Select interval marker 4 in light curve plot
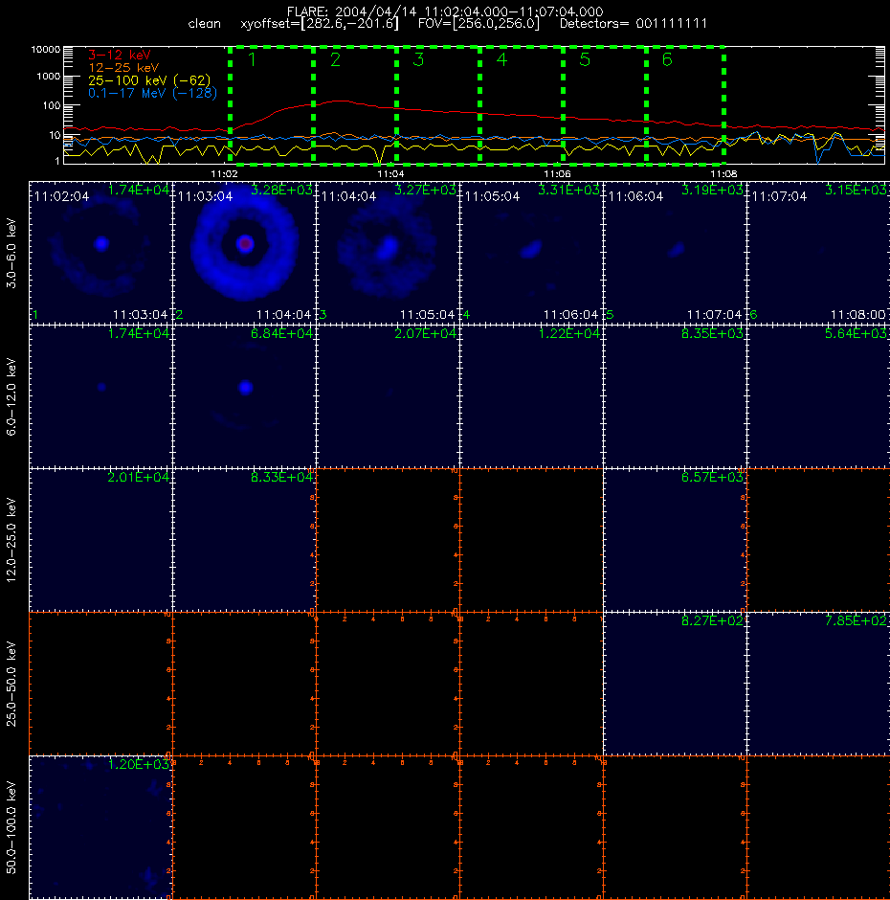Viewport: 890px width, 900px height. click(501, 59)
